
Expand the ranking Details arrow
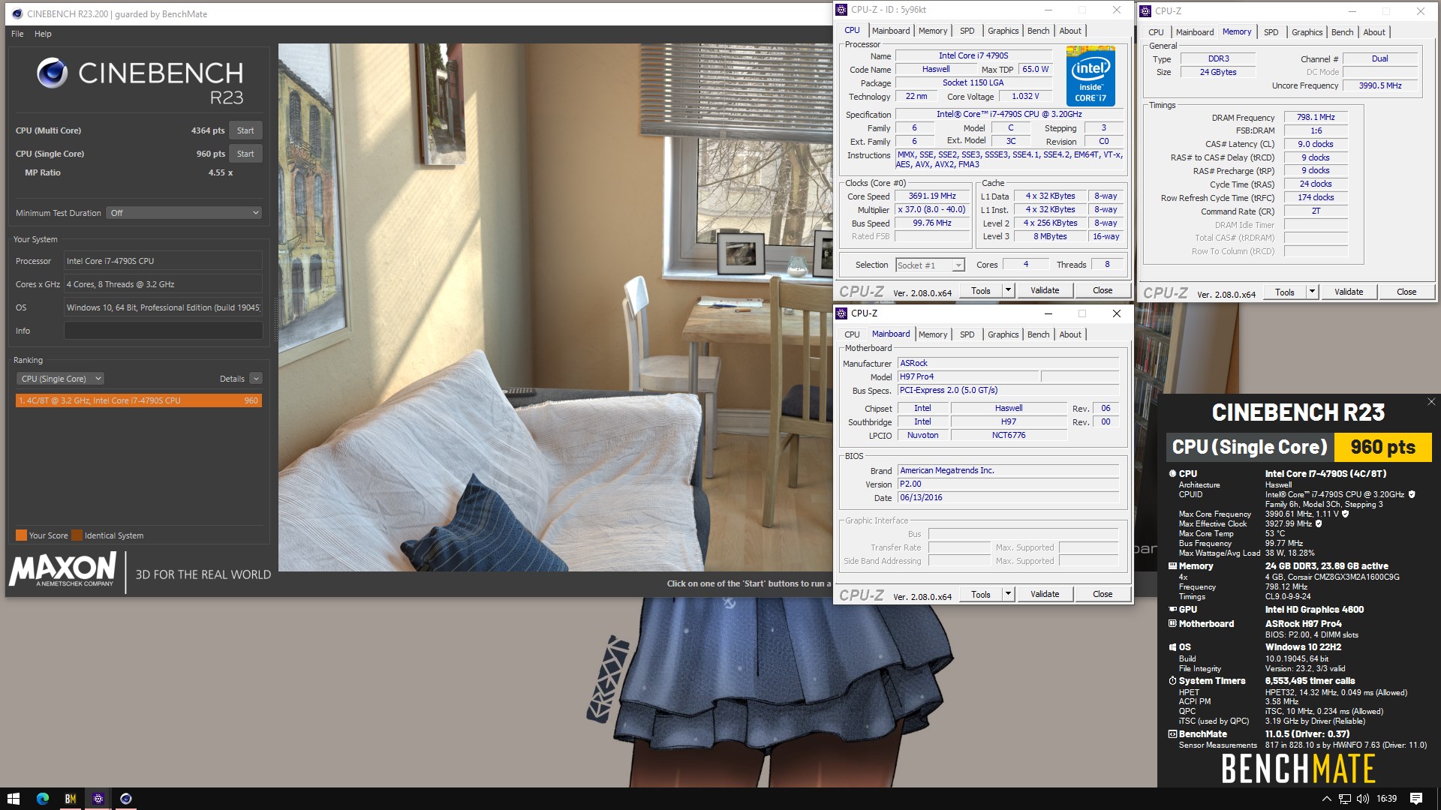tap(256, 379)
